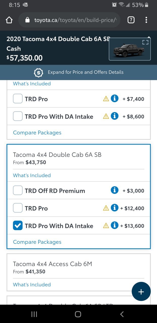Screen dimensions: 157x323
Task: Tap the browser home icon
Action: [x=9, y=20]
